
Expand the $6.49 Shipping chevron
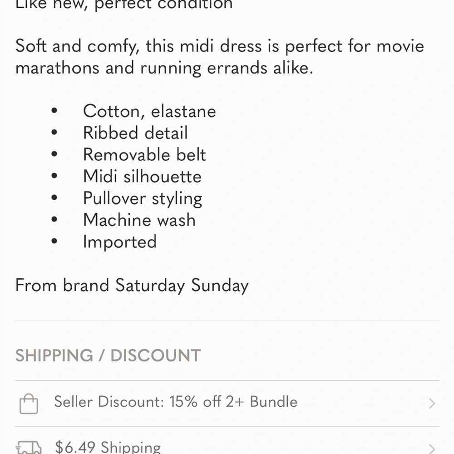432,449
